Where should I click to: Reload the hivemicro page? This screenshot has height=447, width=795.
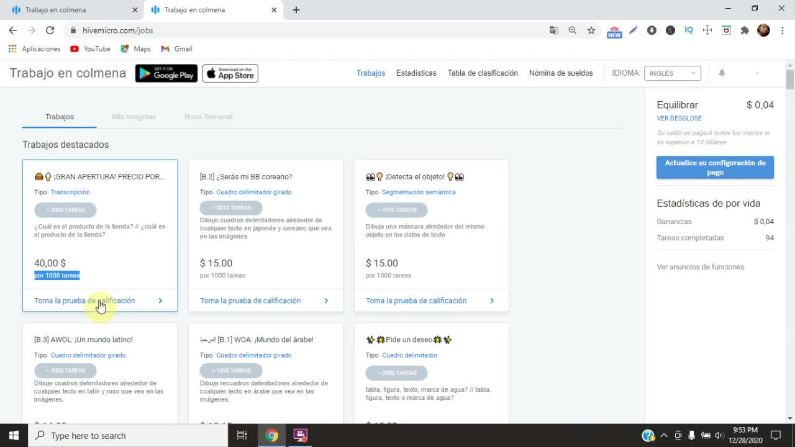click(x=50, y=30)
